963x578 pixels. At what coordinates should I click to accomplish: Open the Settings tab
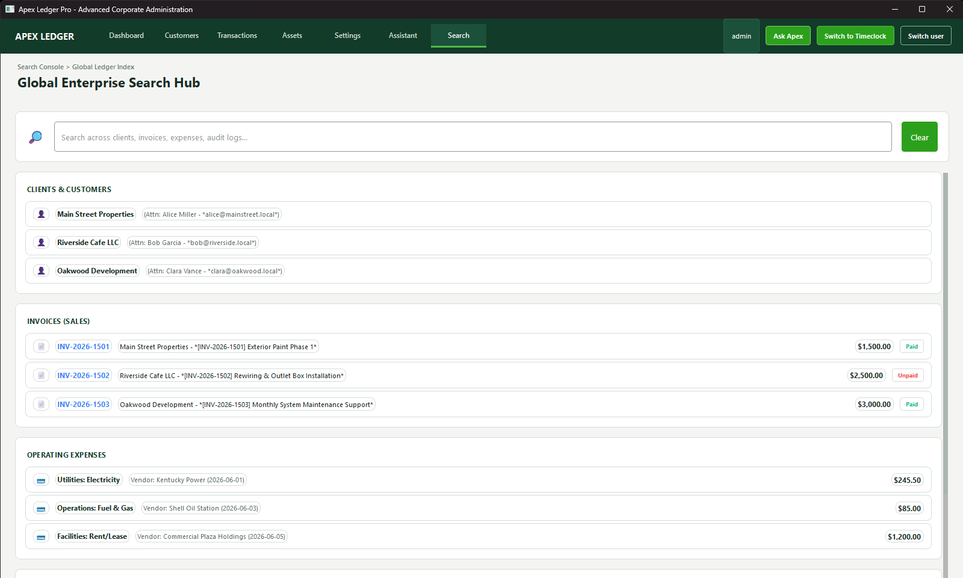[x=348, y=36]
